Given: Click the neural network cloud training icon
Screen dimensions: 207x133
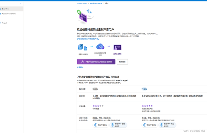Looking at the screenshot, I should pyautogui.click(x=100, y=47).
